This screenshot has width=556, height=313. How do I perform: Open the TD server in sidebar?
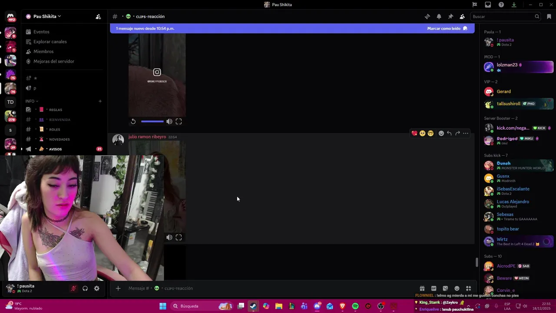pos(10,102)
